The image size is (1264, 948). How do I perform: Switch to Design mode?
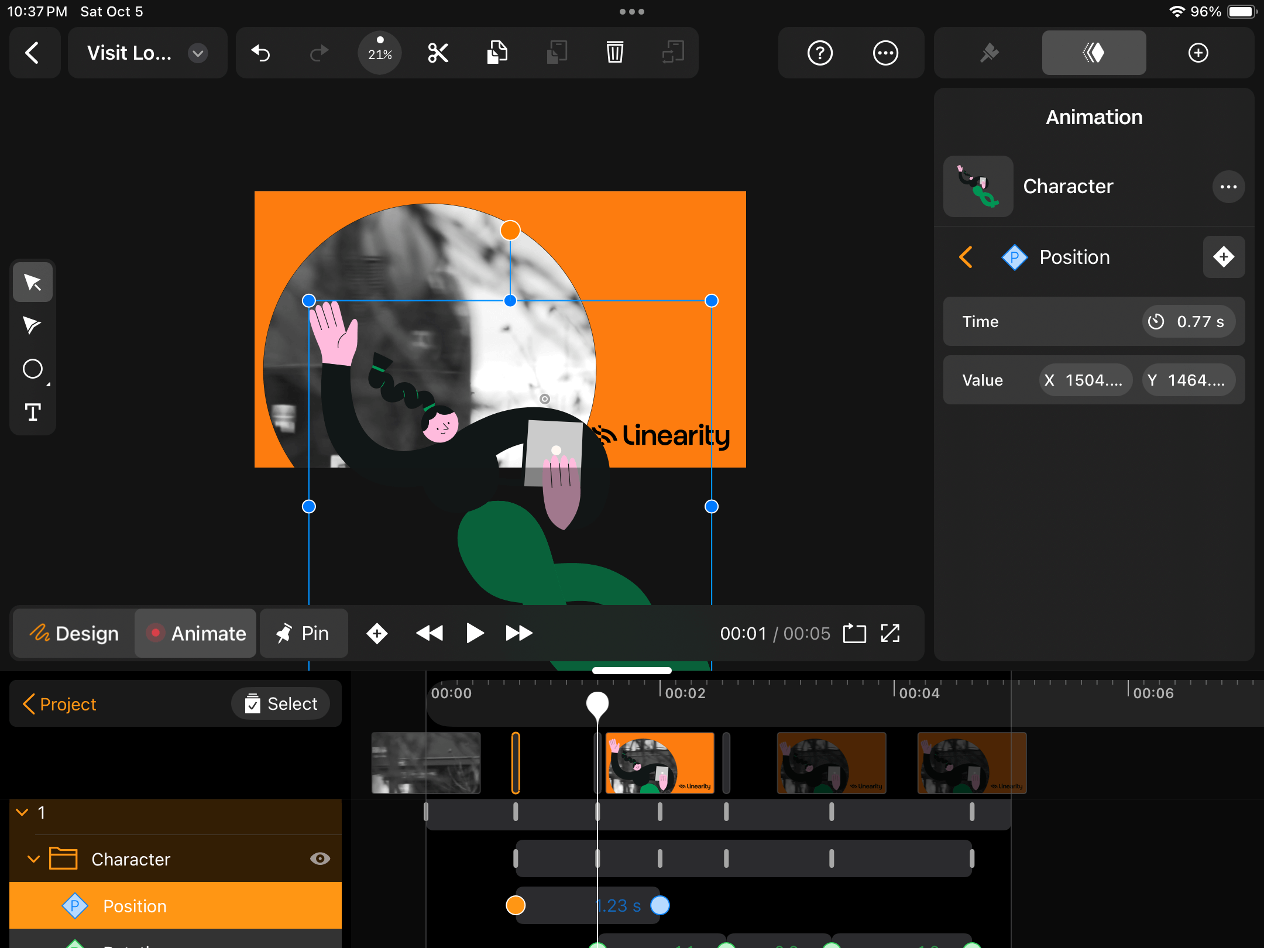click(x=74, y=633)
